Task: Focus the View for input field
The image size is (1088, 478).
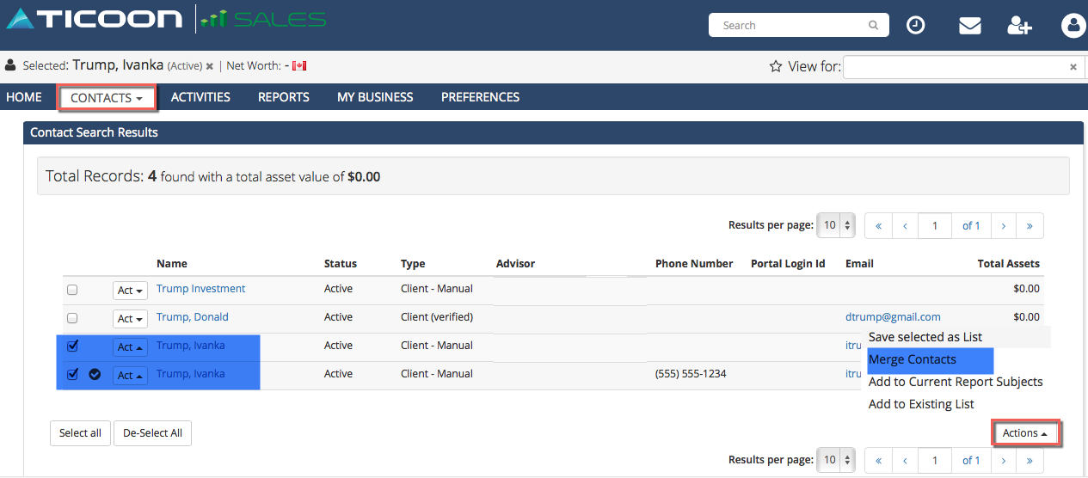Action: coord(964,67)
